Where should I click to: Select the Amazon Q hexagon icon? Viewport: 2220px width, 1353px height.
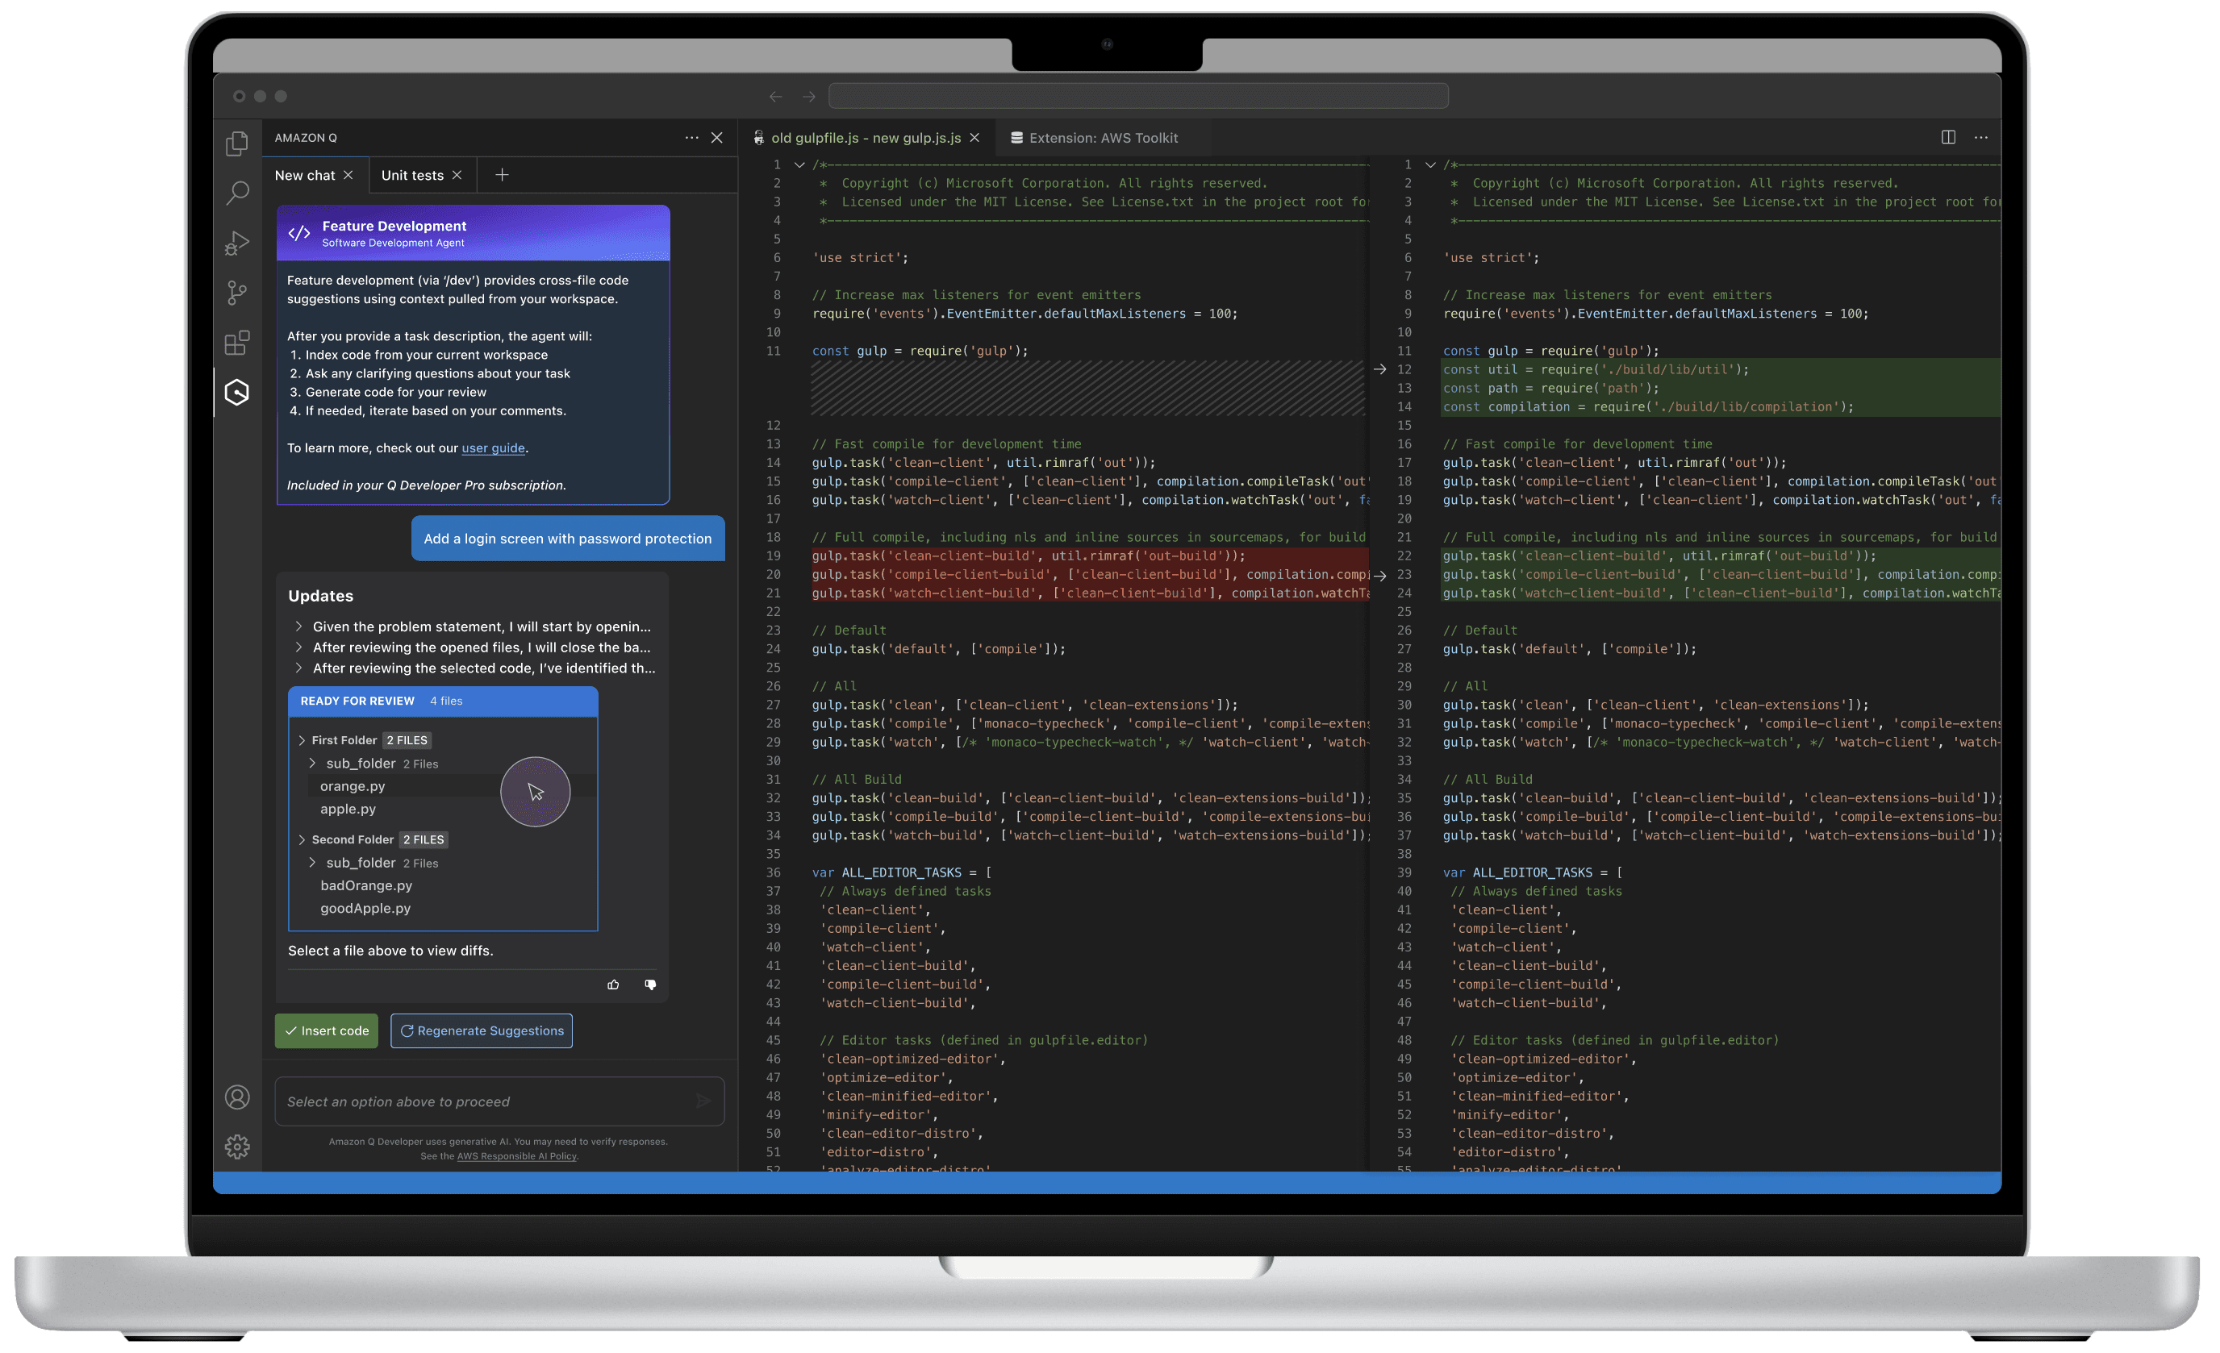[x=237, y=392]
